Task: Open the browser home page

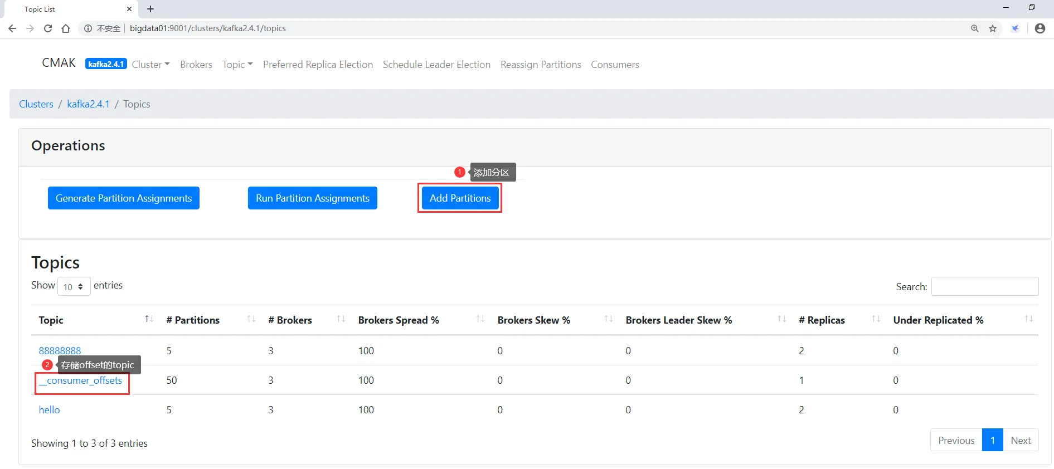Action: [66, 28]
